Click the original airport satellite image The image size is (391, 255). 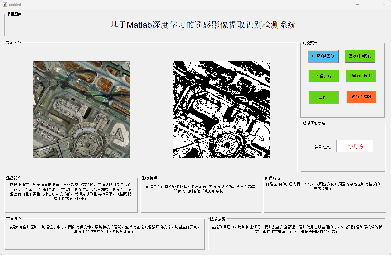(x=81, y=110)
